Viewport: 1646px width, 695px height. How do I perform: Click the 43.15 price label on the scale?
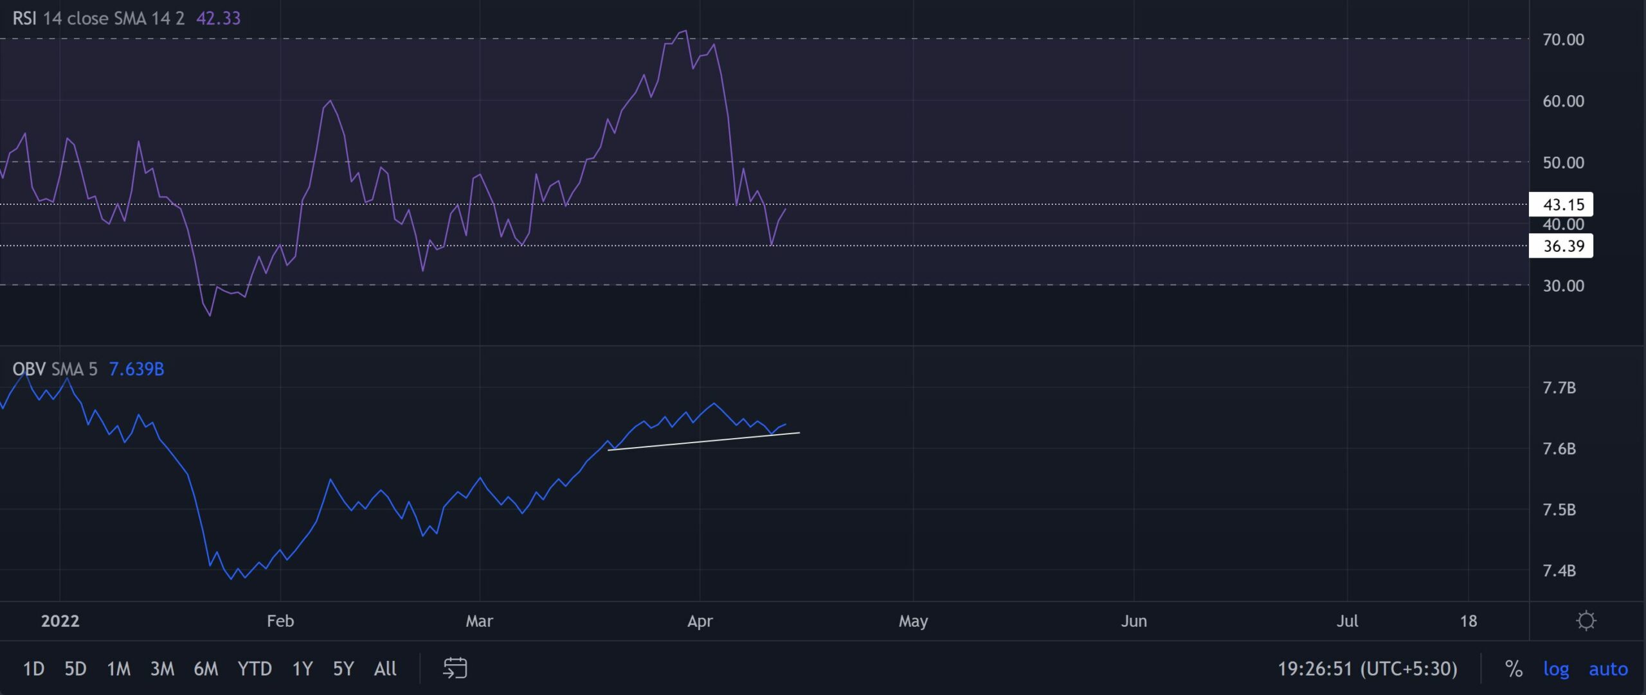pyautogui.click(x=1562, y=204)
